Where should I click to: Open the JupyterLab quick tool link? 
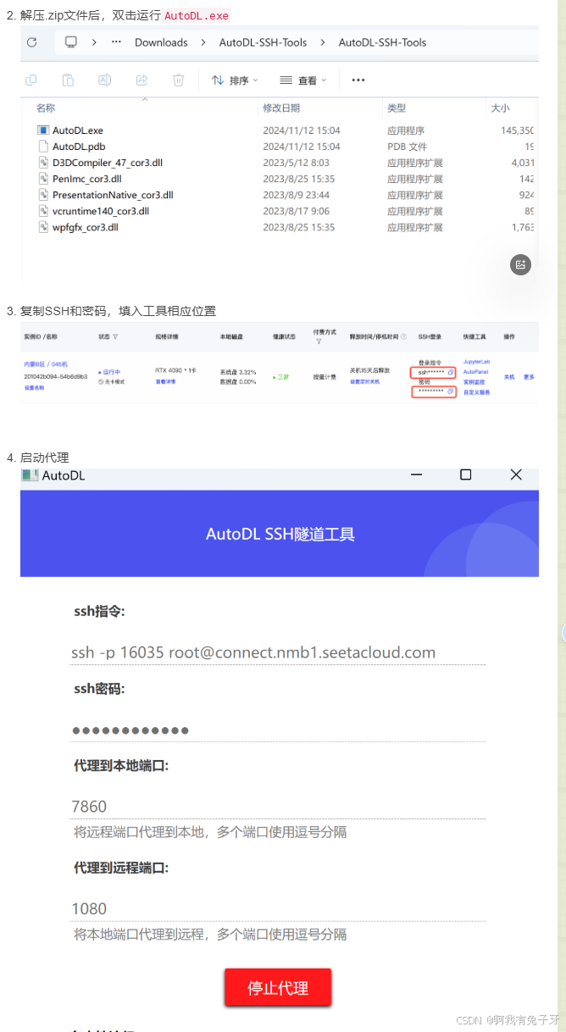pyautogui.click(x=476, y=362)
